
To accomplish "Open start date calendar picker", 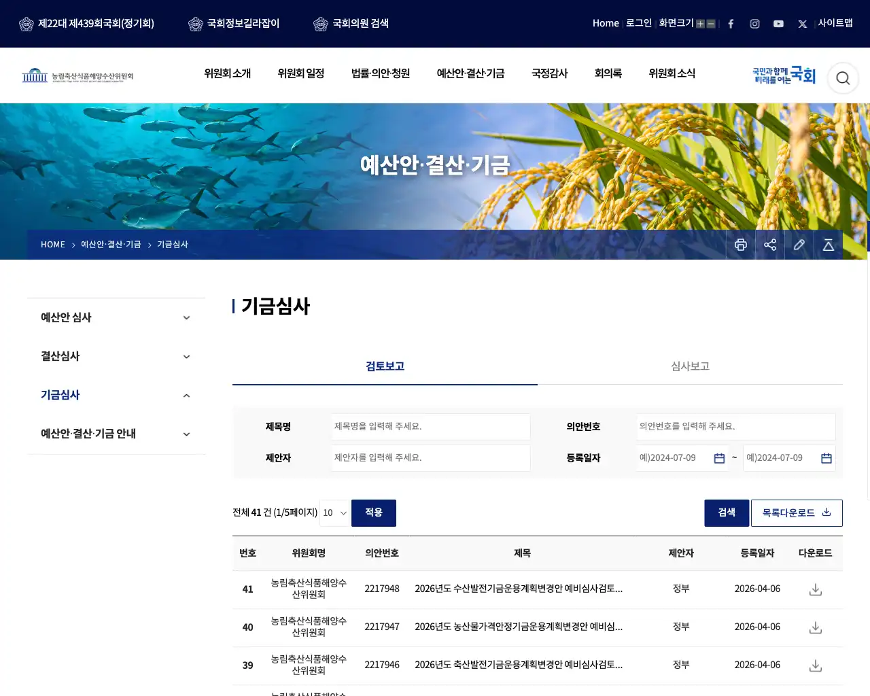I will click(x=719, y=458).
